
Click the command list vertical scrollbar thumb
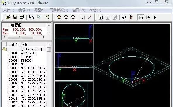click(x=49, y=49)
